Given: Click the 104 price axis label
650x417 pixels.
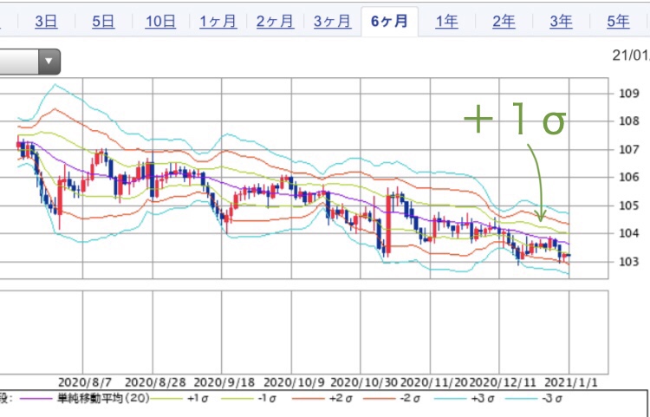Looking at the screenshot, I should [629, 233].
